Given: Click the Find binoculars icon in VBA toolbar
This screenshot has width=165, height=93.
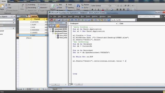Looking at the screenshot, I should [72, 20].
